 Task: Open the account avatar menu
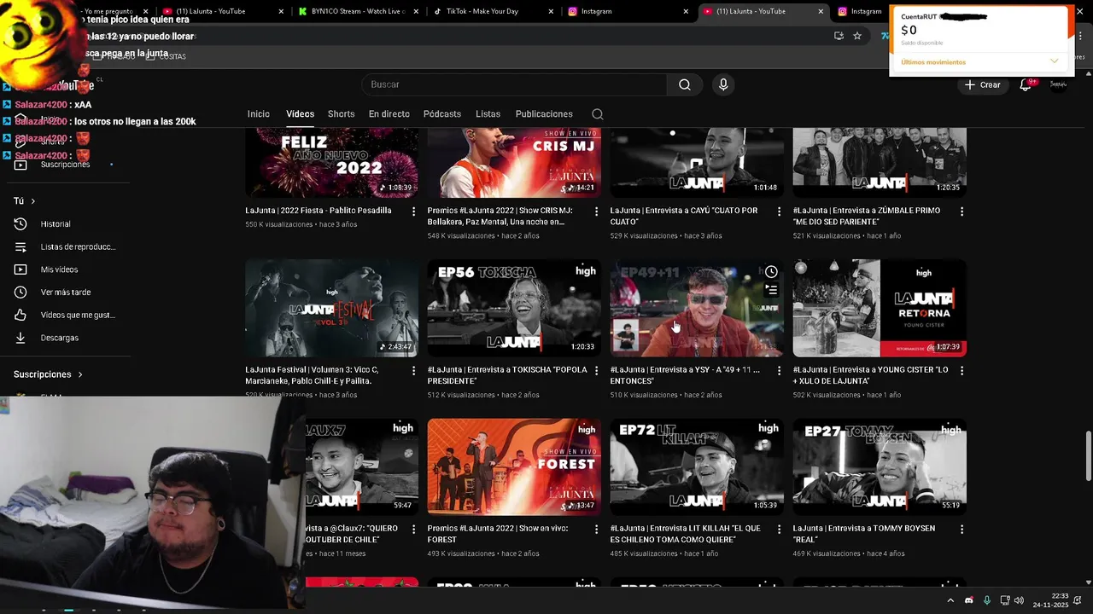point(1058,84)
